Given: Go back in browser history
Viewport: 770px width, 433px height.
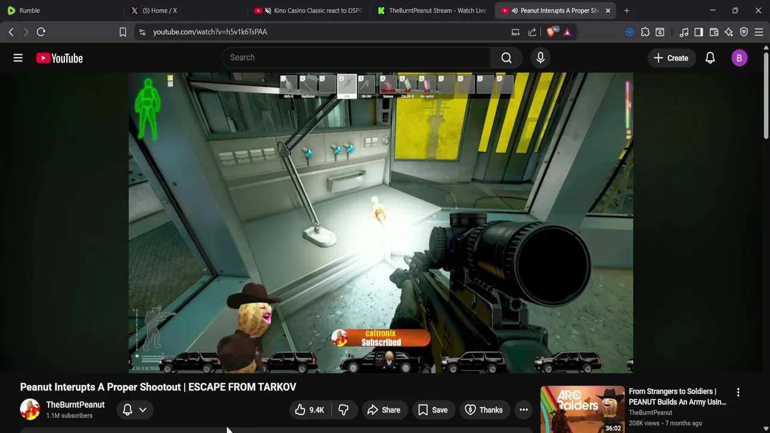Looking at the screenshot, I should [11, 32].
